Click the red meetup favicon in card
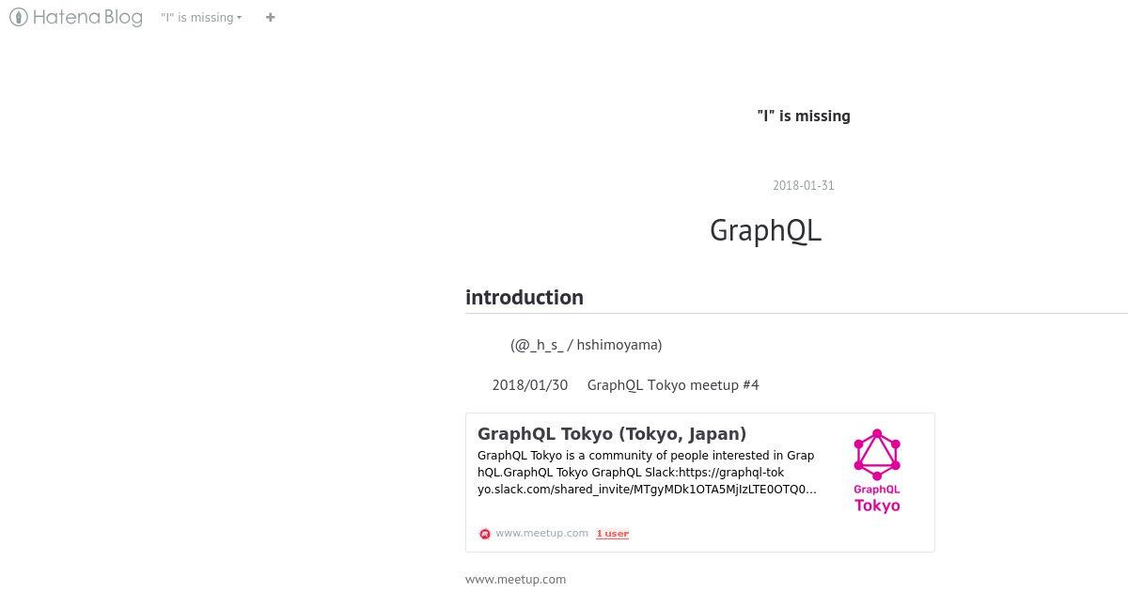 click(485, 534)
